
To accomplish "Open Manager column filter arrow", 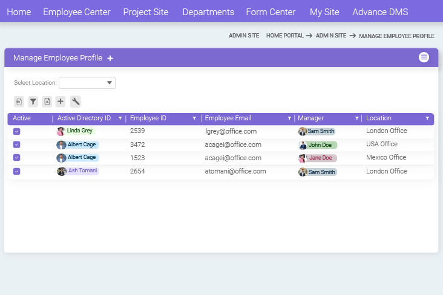I will click(357, 118).
